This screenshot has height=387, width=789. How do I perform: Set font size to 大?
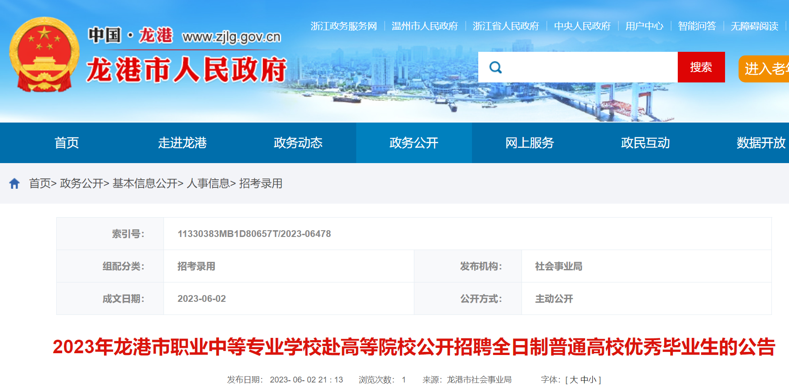[574, 380]
